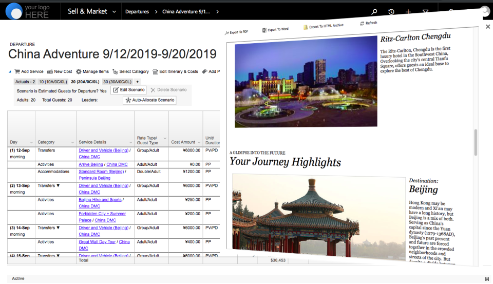Viewport: 493px width, 284px height.
Task: Click Export To HTML Archive
Action: coord(324,26)
